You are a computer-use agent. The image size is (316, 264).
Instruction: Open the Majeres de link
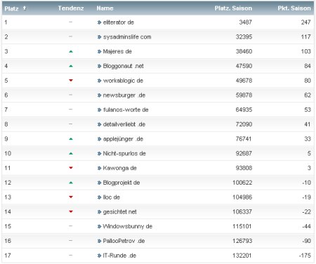point(117,51)
